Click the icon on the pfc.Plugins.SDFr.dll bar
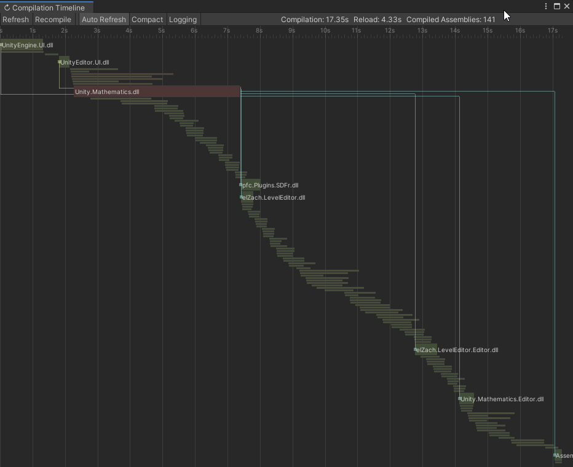The height and width of the screenshot is (467, 573). click(240, 184)
